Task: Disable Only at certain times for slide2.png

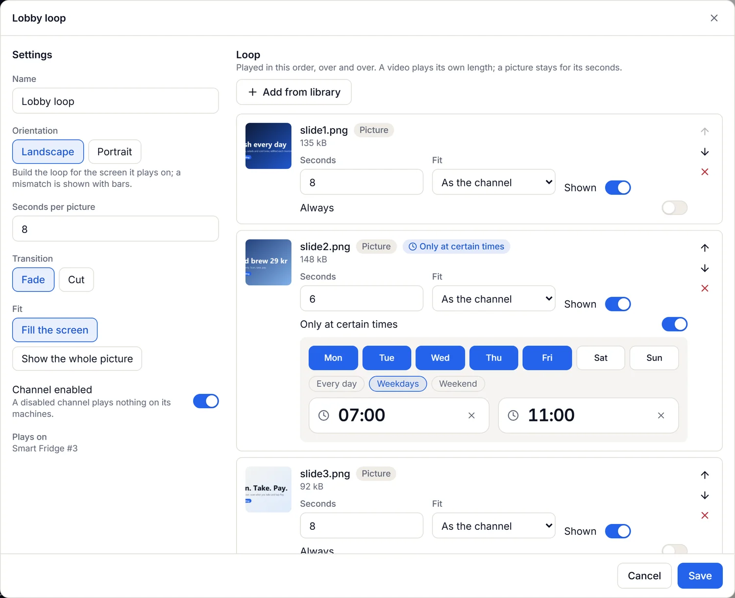Action: (675, 324)
